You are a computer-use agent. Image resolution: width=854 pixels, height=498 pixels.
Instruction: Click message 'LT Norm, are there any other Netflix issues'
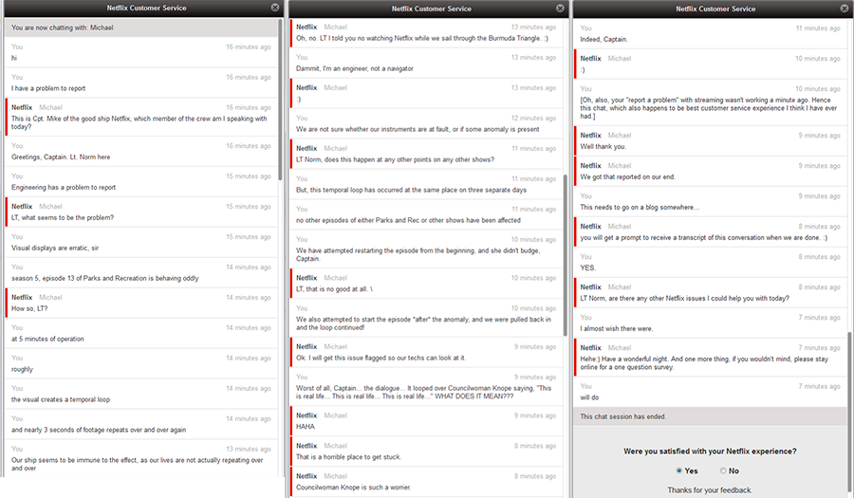coord(684,298)
